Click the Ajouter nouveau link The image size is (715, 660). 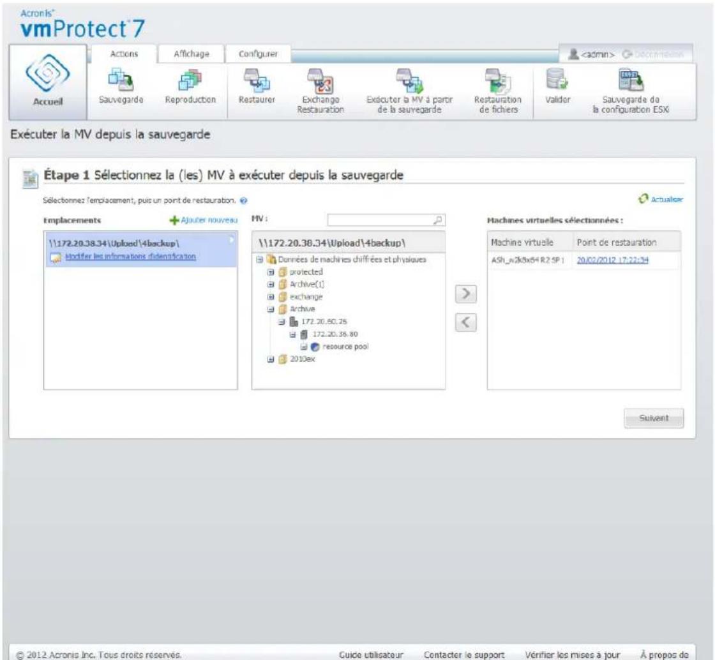coord(209,220)
